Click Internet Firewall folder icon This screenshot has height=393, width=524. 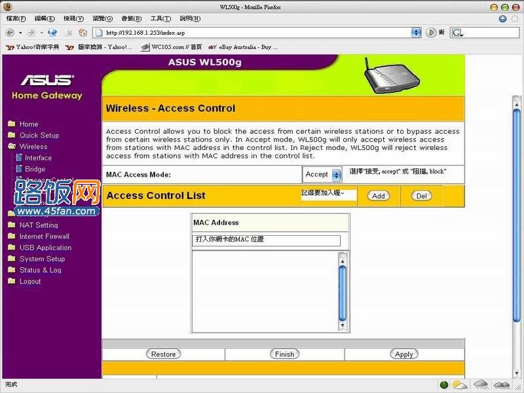[x=11, y=236]
